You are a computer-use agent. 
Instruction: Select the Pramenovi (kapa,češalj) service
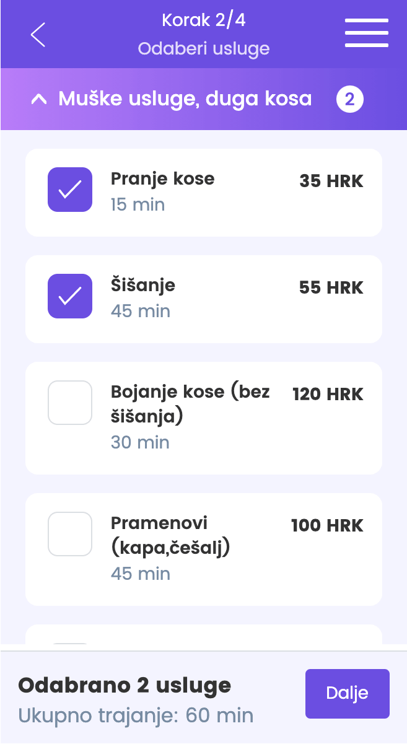click(x=70, y=534)
